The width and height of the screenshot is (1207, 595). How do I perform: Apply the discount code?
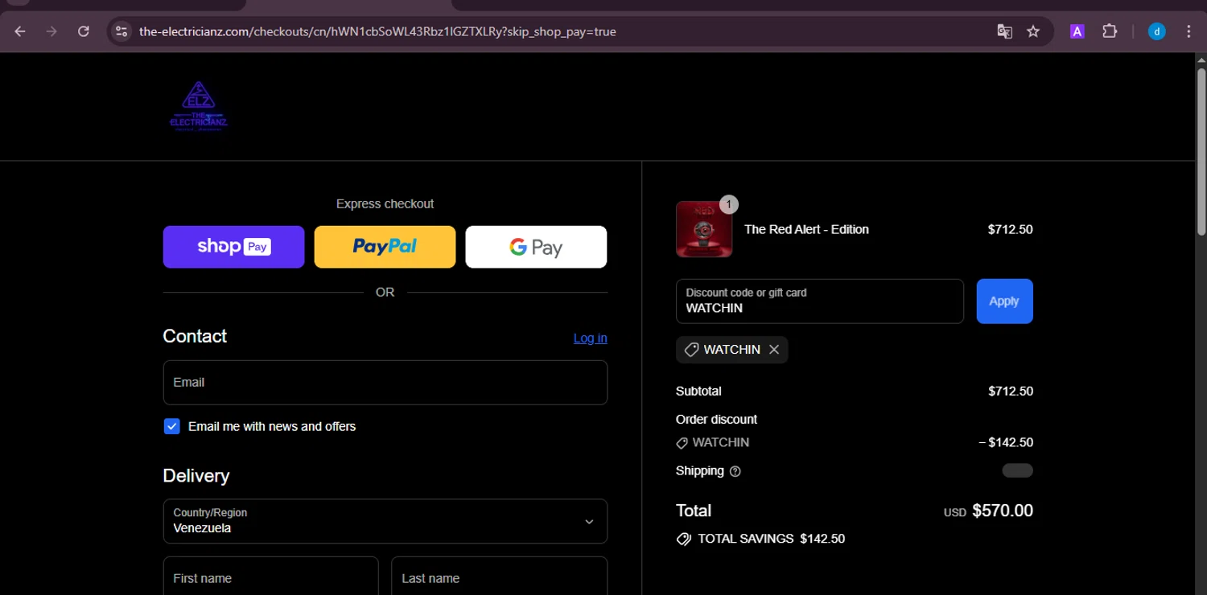1004,302
